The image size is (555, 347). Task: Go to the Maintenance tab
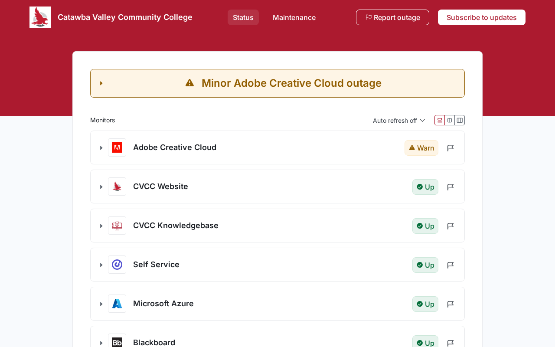pyautogui.click(x=294, y=17)
